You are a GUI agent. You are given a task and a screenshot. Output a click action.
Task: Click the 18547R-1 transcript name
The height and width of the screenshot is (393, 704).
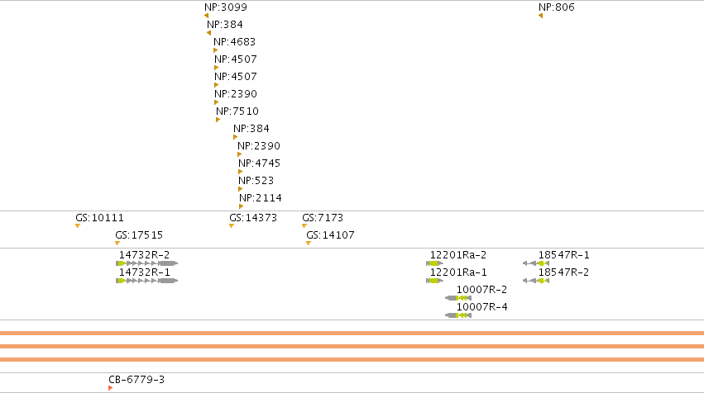point(564,255)
